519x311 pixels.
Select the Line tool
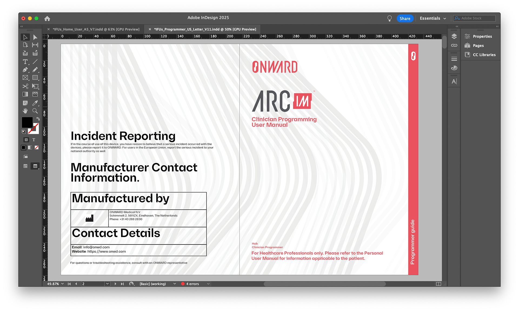pyautogui.click(x=35, y=62)
